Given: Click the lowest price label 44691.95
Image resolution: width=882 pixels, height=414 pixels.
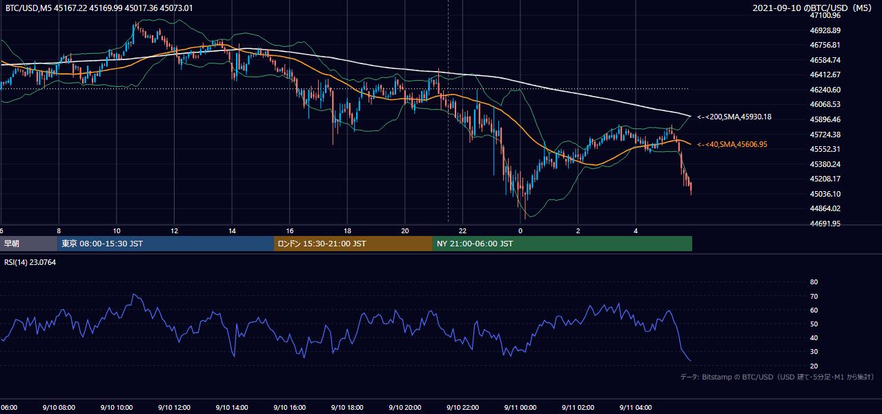Looking at the screenshot, I should [825, 224].
